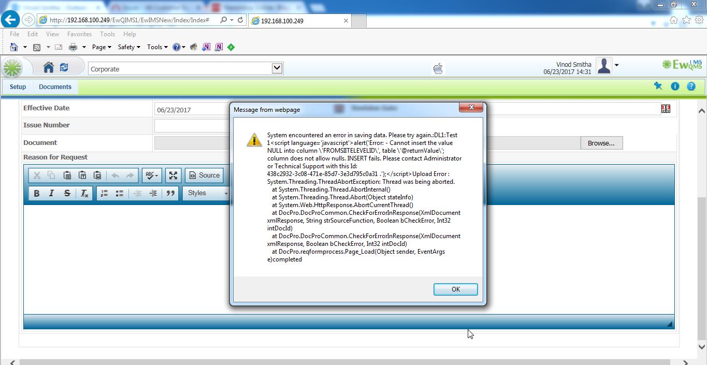Image resolution: width=707 pixels, height=365 pixels.
Task: Click the RSS feeds icon
Action: click(37, 47)
